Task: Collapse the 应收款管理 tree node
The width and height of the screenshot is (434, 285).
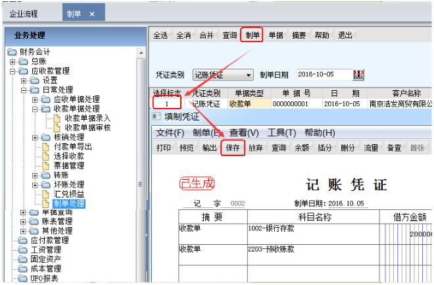Action: tap(13, 70)
